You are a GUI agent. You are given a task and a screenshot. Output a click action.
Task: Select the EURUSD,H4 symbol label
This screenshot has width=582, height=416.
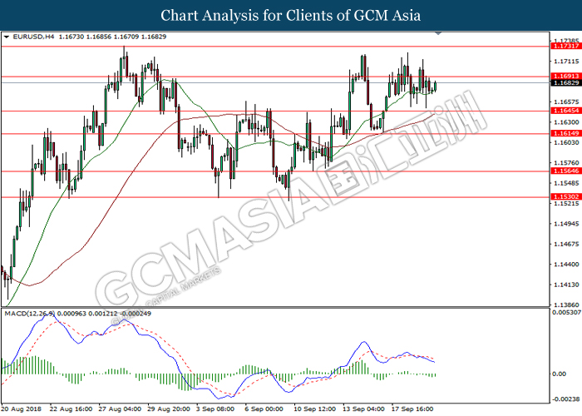tap(29, 37)
